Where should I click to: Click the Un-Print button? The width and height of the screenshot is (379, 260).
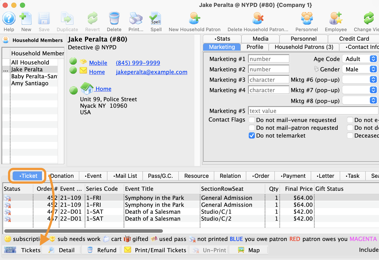pyautogui.click(x=209, y=250)
